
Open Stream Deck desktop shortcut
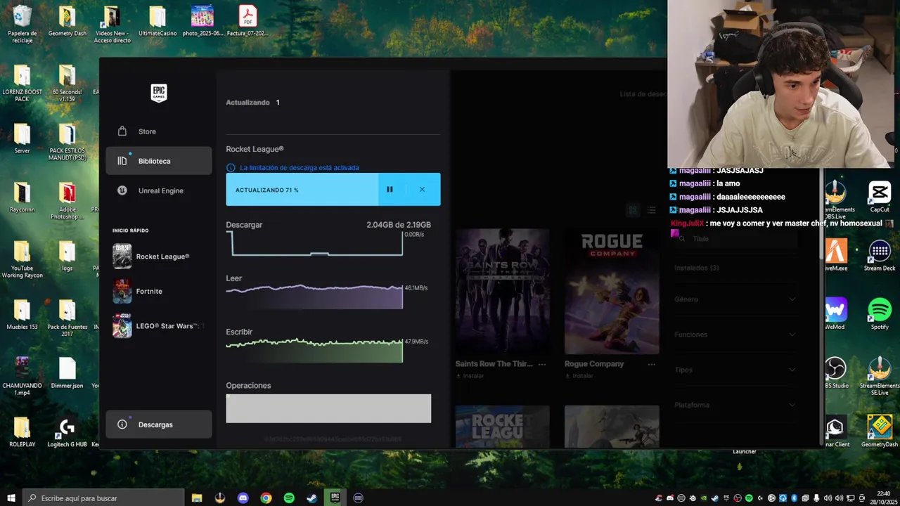880,255
